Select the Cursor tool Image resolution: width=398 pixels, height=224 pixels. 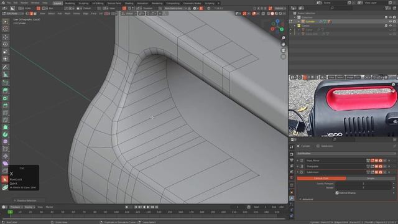[x=6, y=29]
